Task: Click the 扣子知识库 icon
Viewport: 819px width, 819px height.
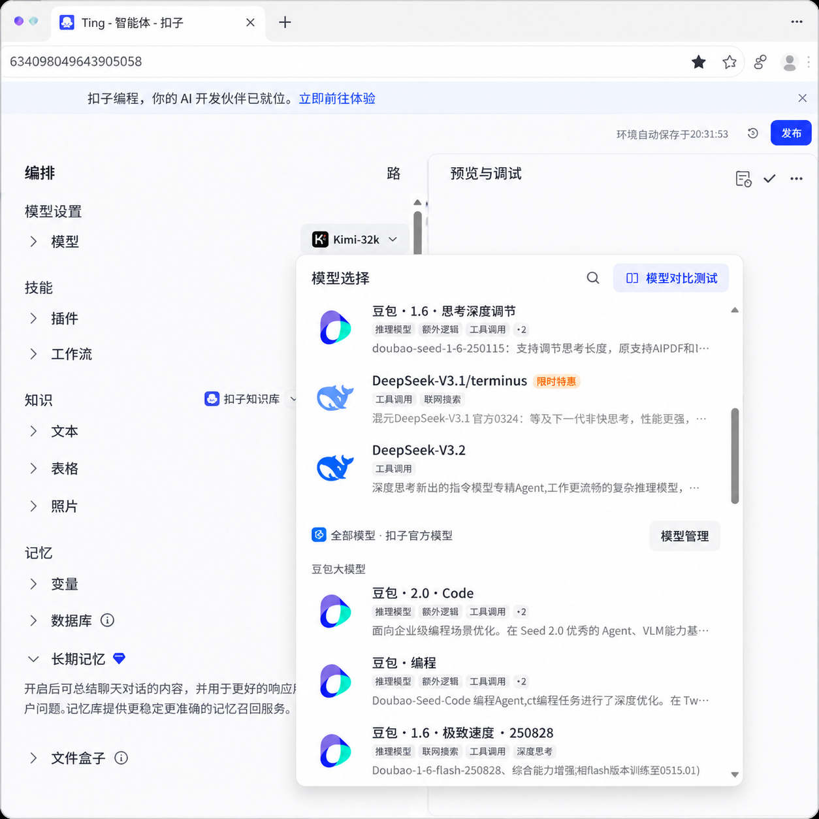Action: pos(212,398)
